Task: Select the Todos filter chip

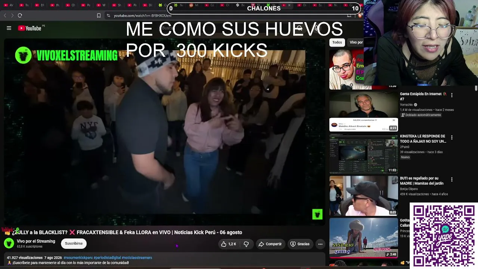Action: pyautogui.click(x=337, y=42)
